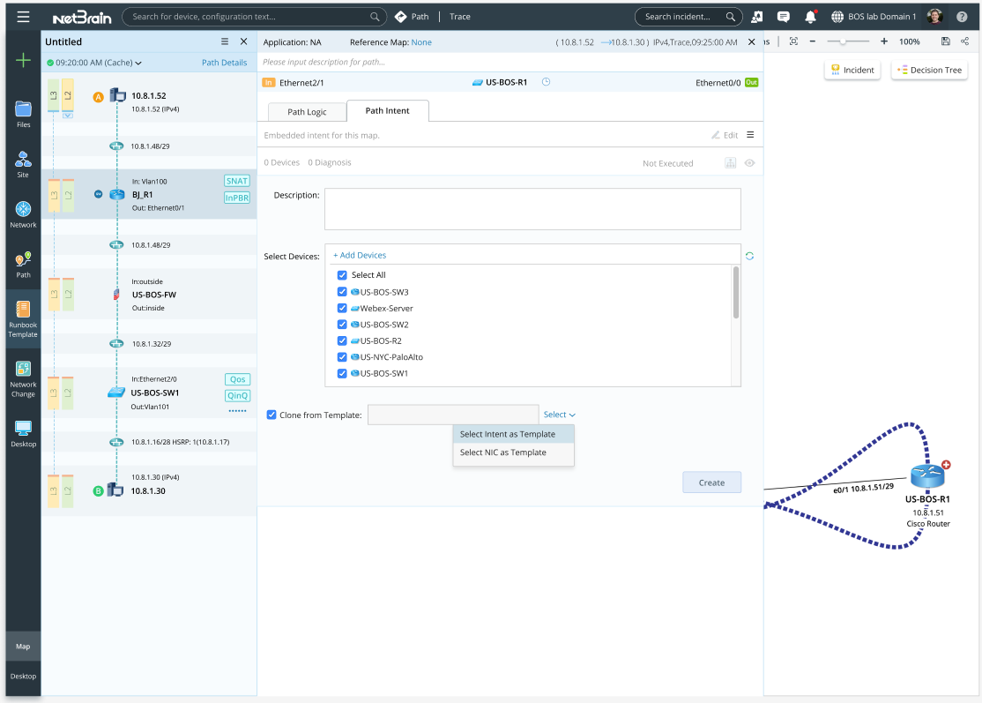Click the Create button

tap(711, 482)
